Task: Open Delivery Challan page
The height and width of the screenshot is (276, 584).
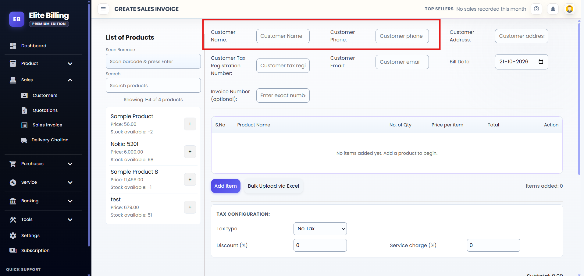Action: click(x=50, y=140)
